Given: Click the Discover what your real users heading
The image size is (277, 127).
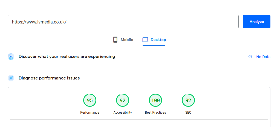Looking at the screenshot, I should tap(67, 57).
